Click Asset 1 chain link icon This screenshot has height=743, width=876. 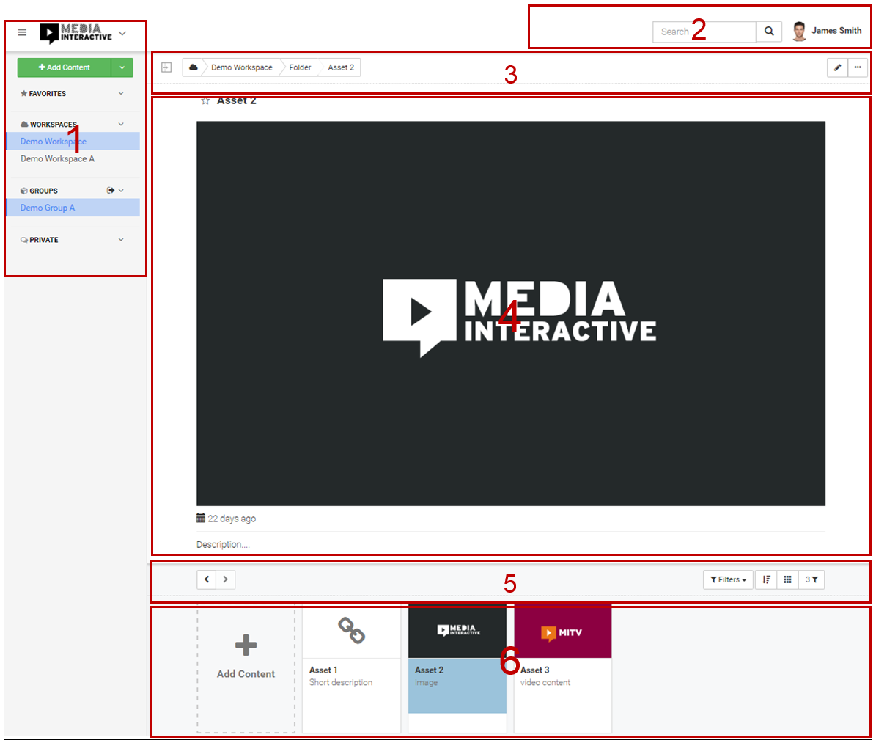[x=351, y=631]
